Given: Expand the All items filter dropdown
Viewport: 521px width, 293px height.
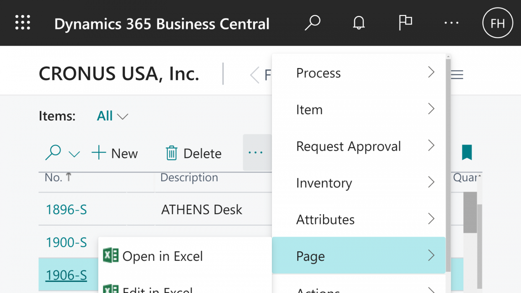Looking at the screenshot, I should (112, 116).
